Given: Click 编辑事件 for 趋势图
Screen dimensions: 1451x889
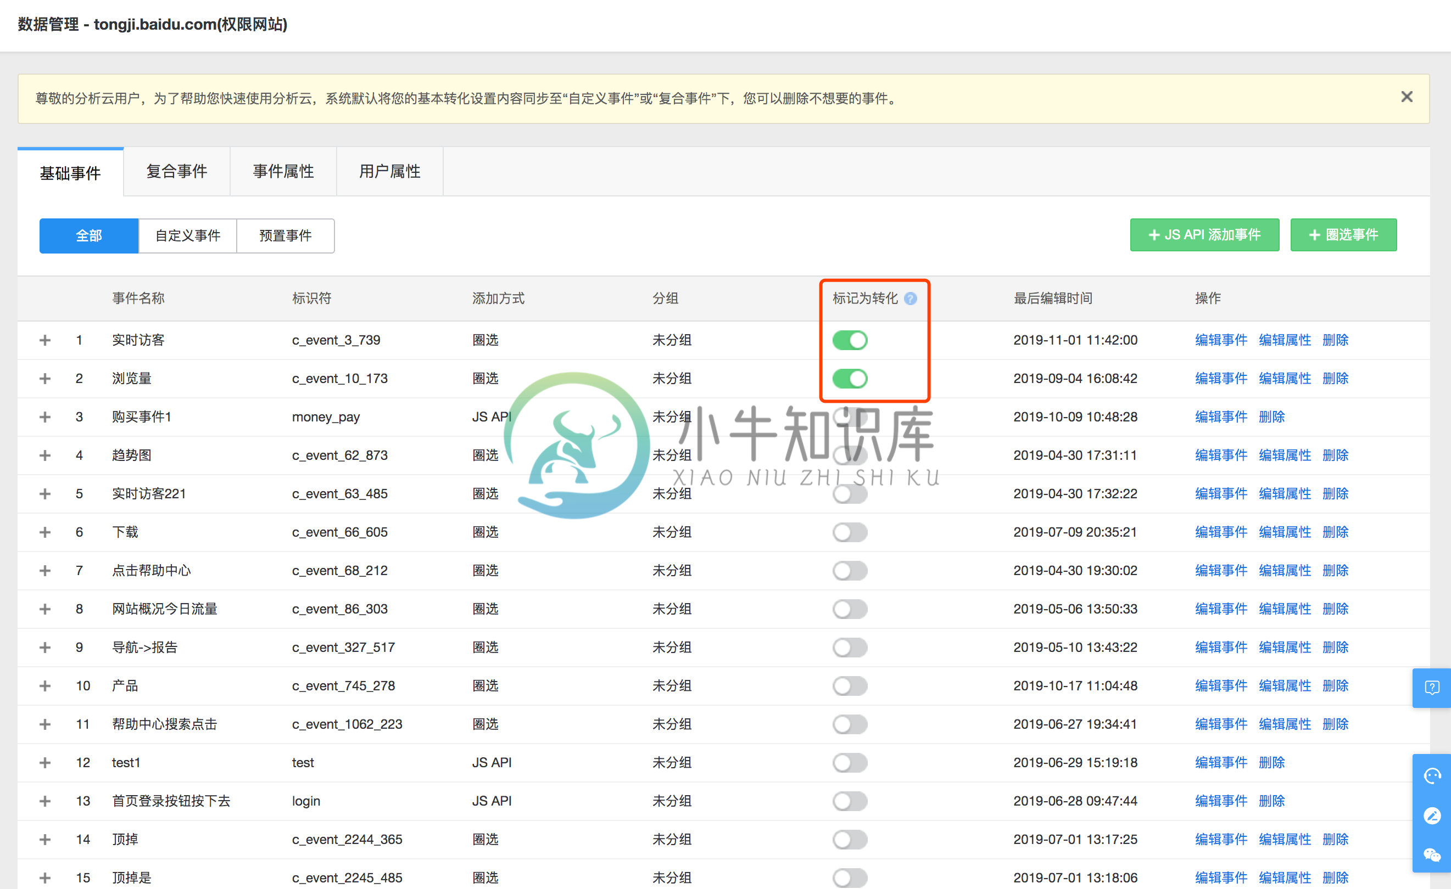Looking at the screenshot, I should 1221,455.
